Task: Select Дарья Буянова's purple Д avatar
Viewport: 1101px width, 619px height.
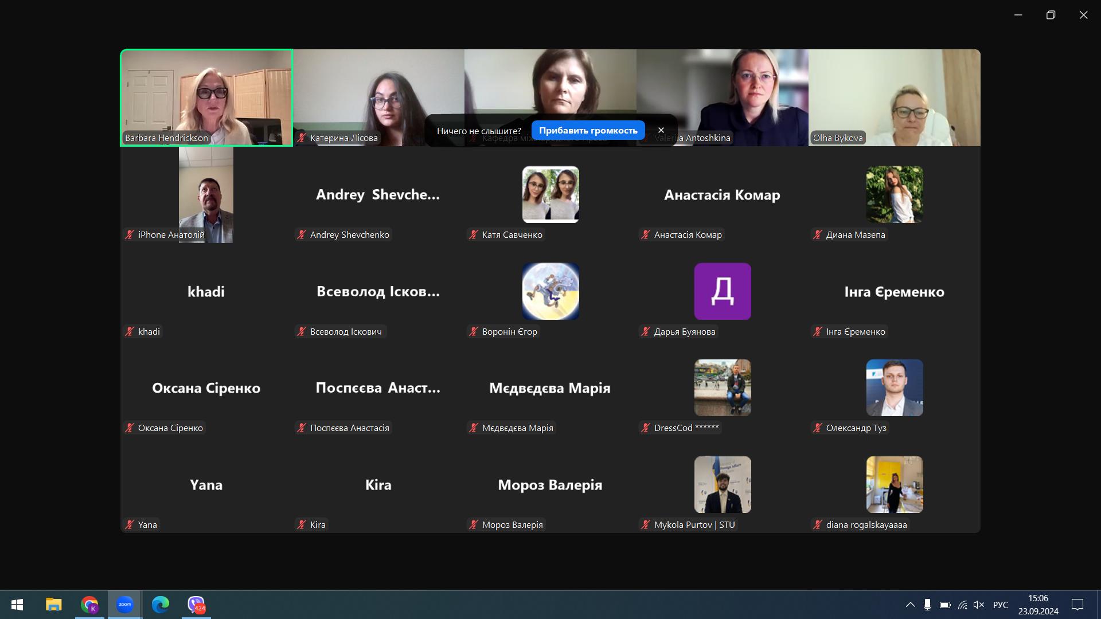Action: pos(723,291)
